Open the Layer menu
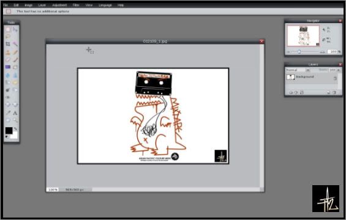Image resolution: width=346 pixels, height=220 pixels. pos(42,5)
